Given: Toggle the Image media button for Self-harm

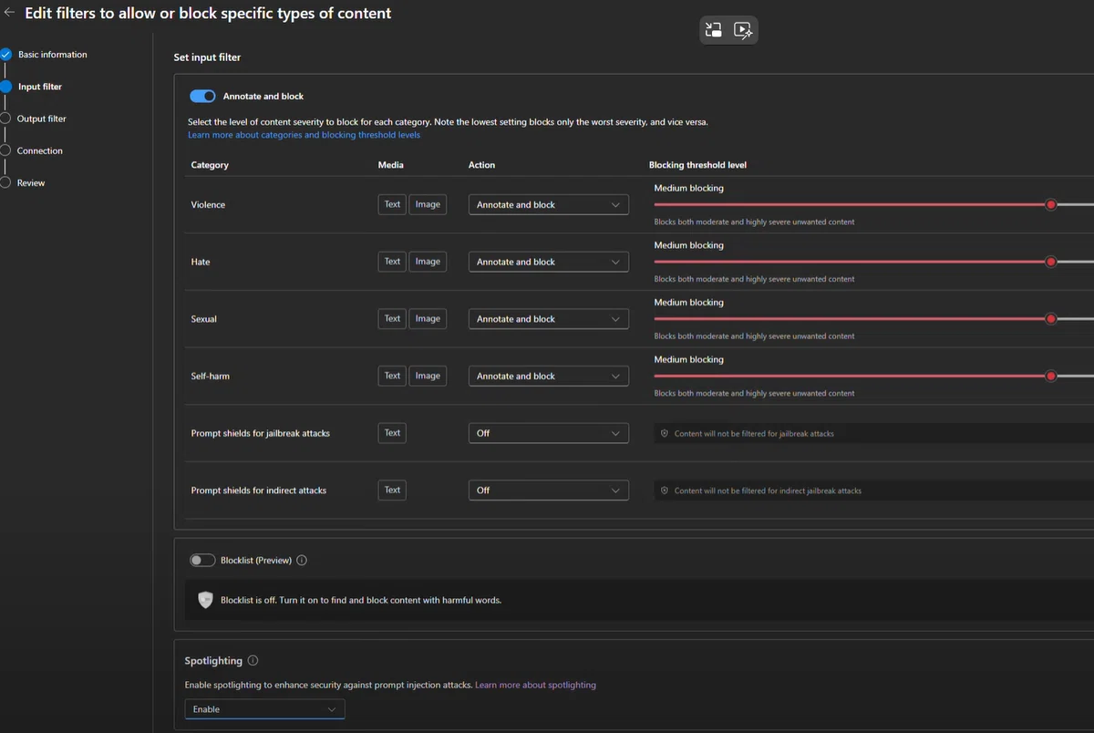Looking at the screenshot, I should tap(428, 376).
